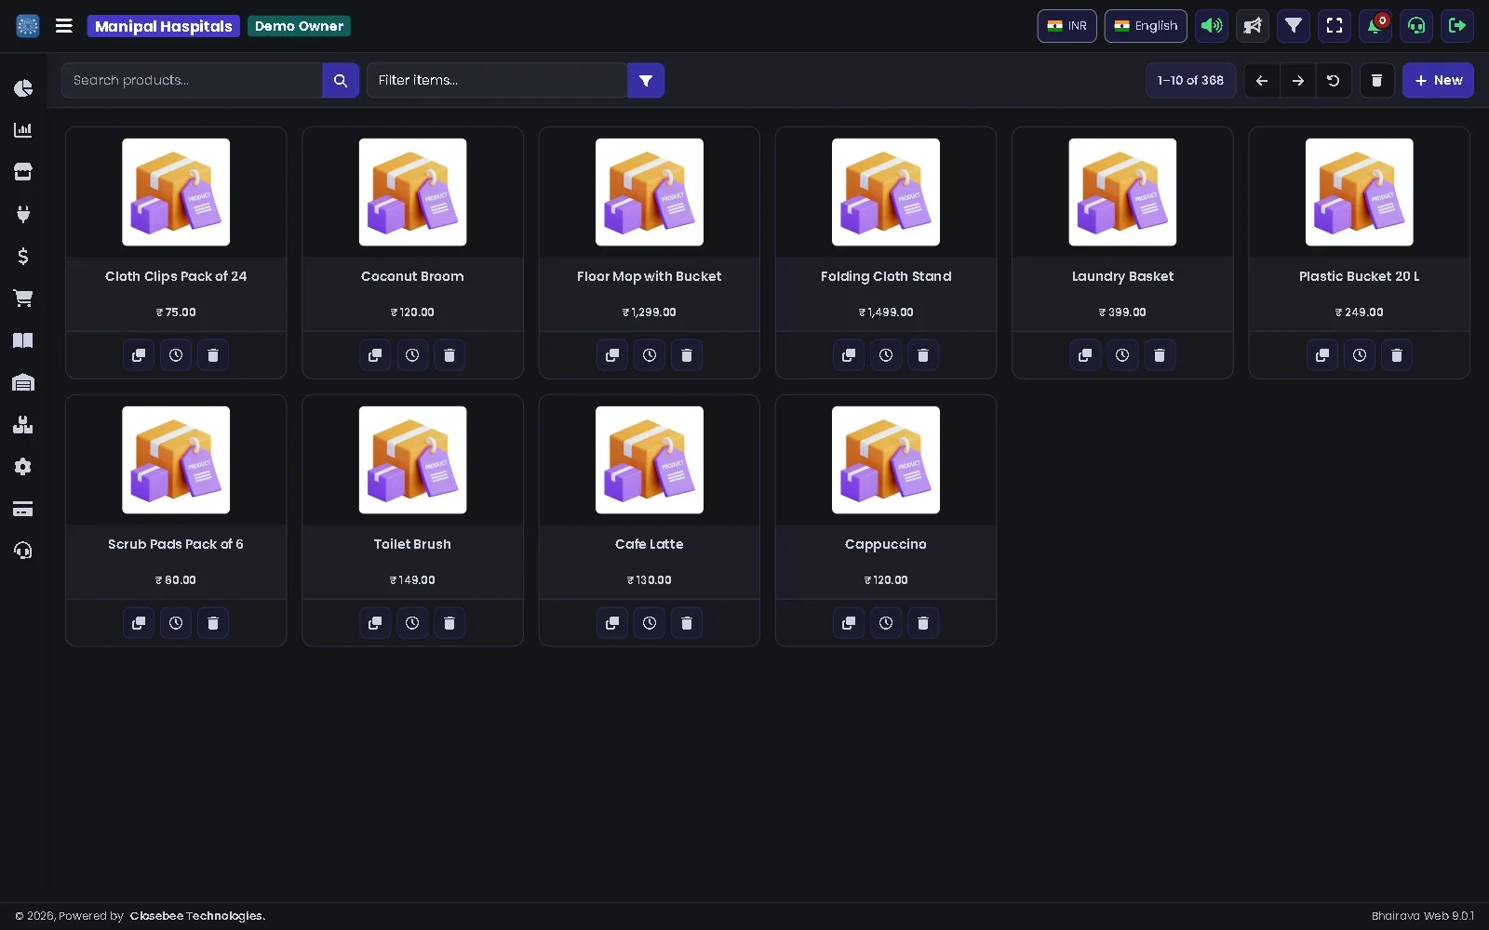
Task: Delete the Floor Mop with Bucket product
Action: [687, 355]
